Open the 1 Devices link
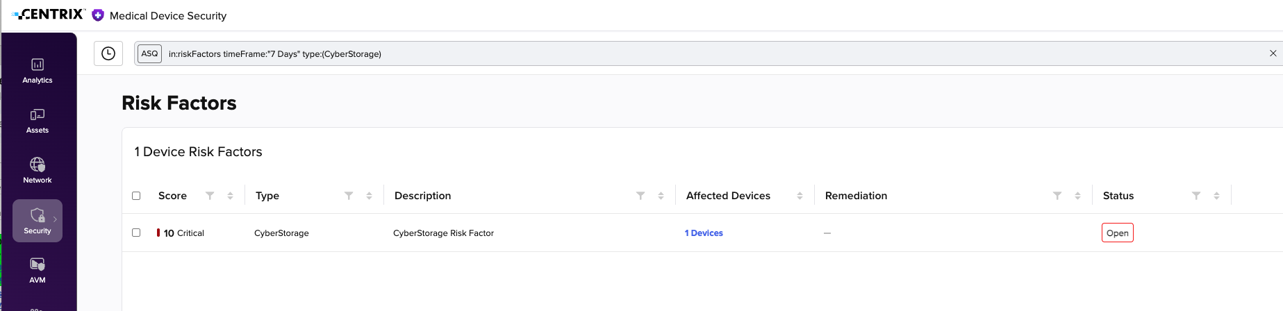 pyautogui.click(x=704, y=233)
